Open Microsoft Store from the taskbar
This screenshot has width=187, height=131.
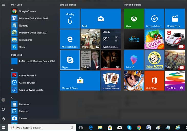[110, 128]
